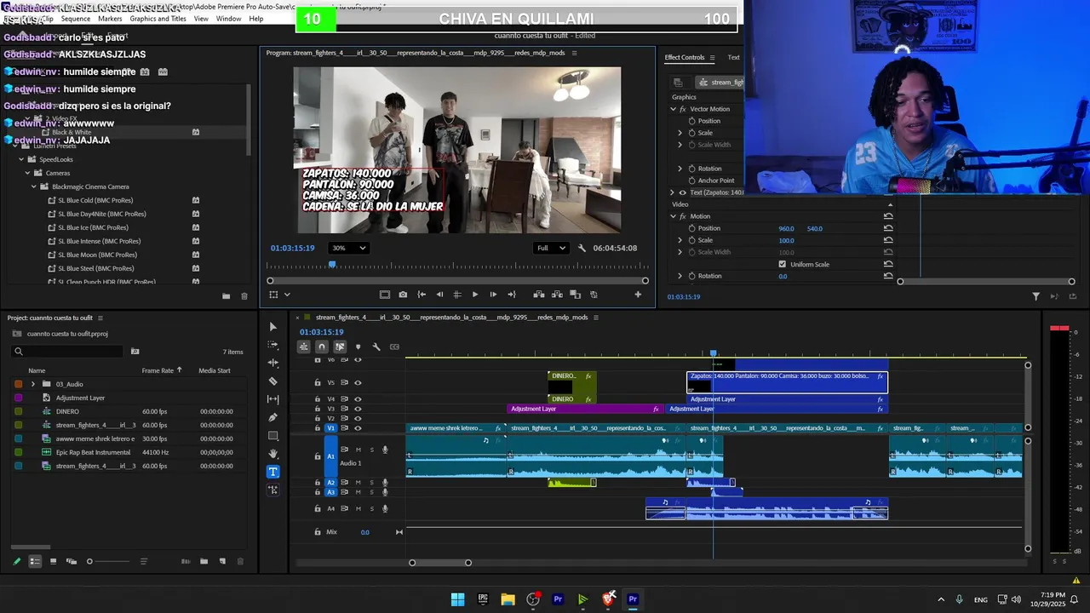This screenshot has height=613, width=1090.
Task: Open Program monitor zoom level 30% dropdown
Action: [x=349, y=248]
